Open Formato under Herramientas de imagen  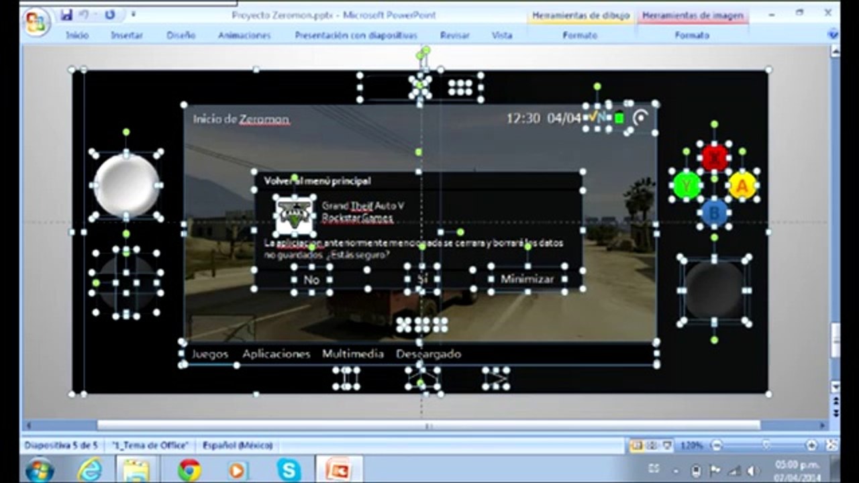point(692,36)
